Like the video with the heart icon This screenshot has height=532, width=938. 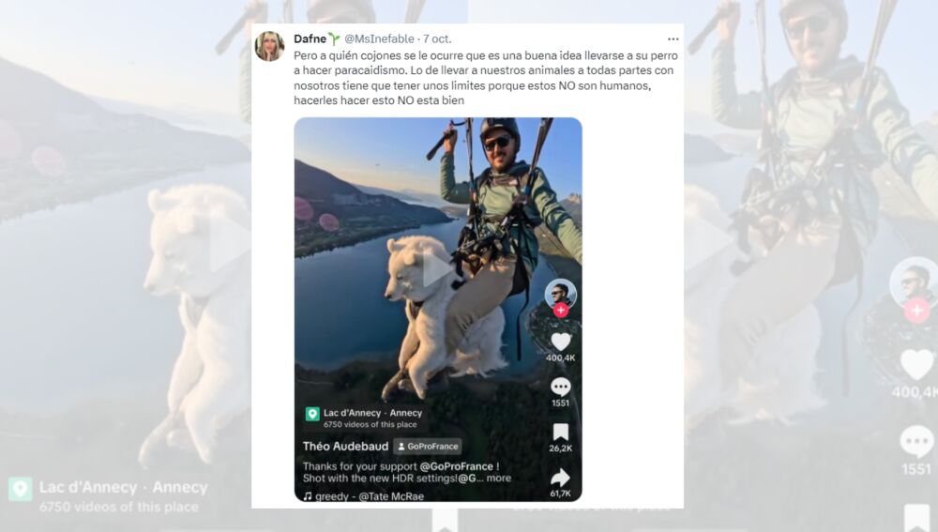[x=561, y=342]
